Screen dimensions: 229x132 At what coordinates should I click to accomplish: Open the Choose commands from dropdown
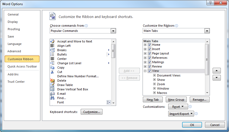click(x=113, y=31)
